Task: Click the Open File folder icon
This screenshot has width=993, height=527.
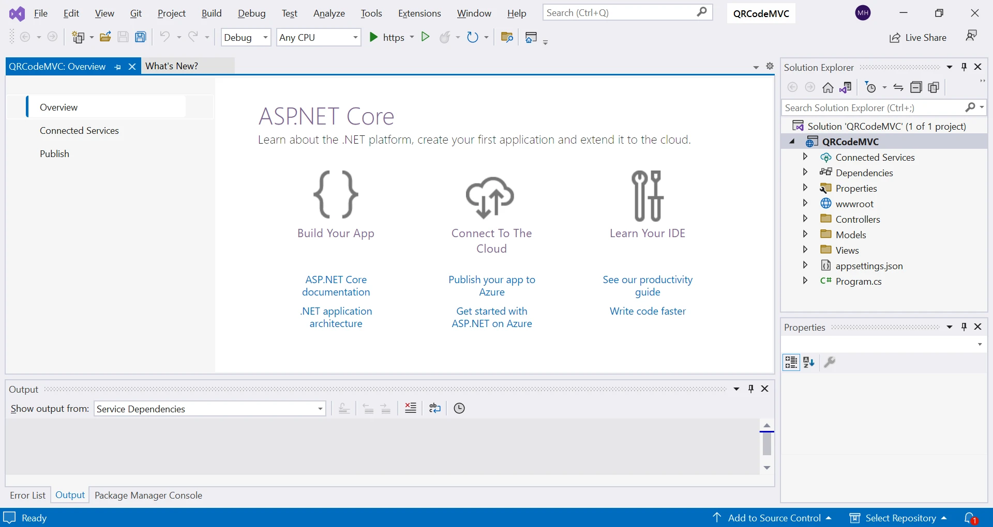Action: [x=106, y=37]
